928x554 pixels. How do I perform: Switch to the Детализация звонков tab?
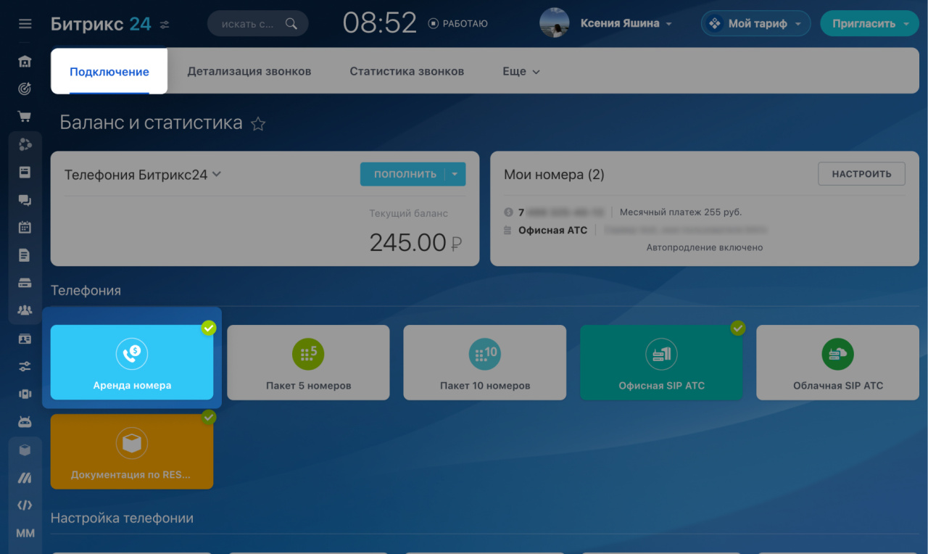pyautogui.click(x=249, y=71)
